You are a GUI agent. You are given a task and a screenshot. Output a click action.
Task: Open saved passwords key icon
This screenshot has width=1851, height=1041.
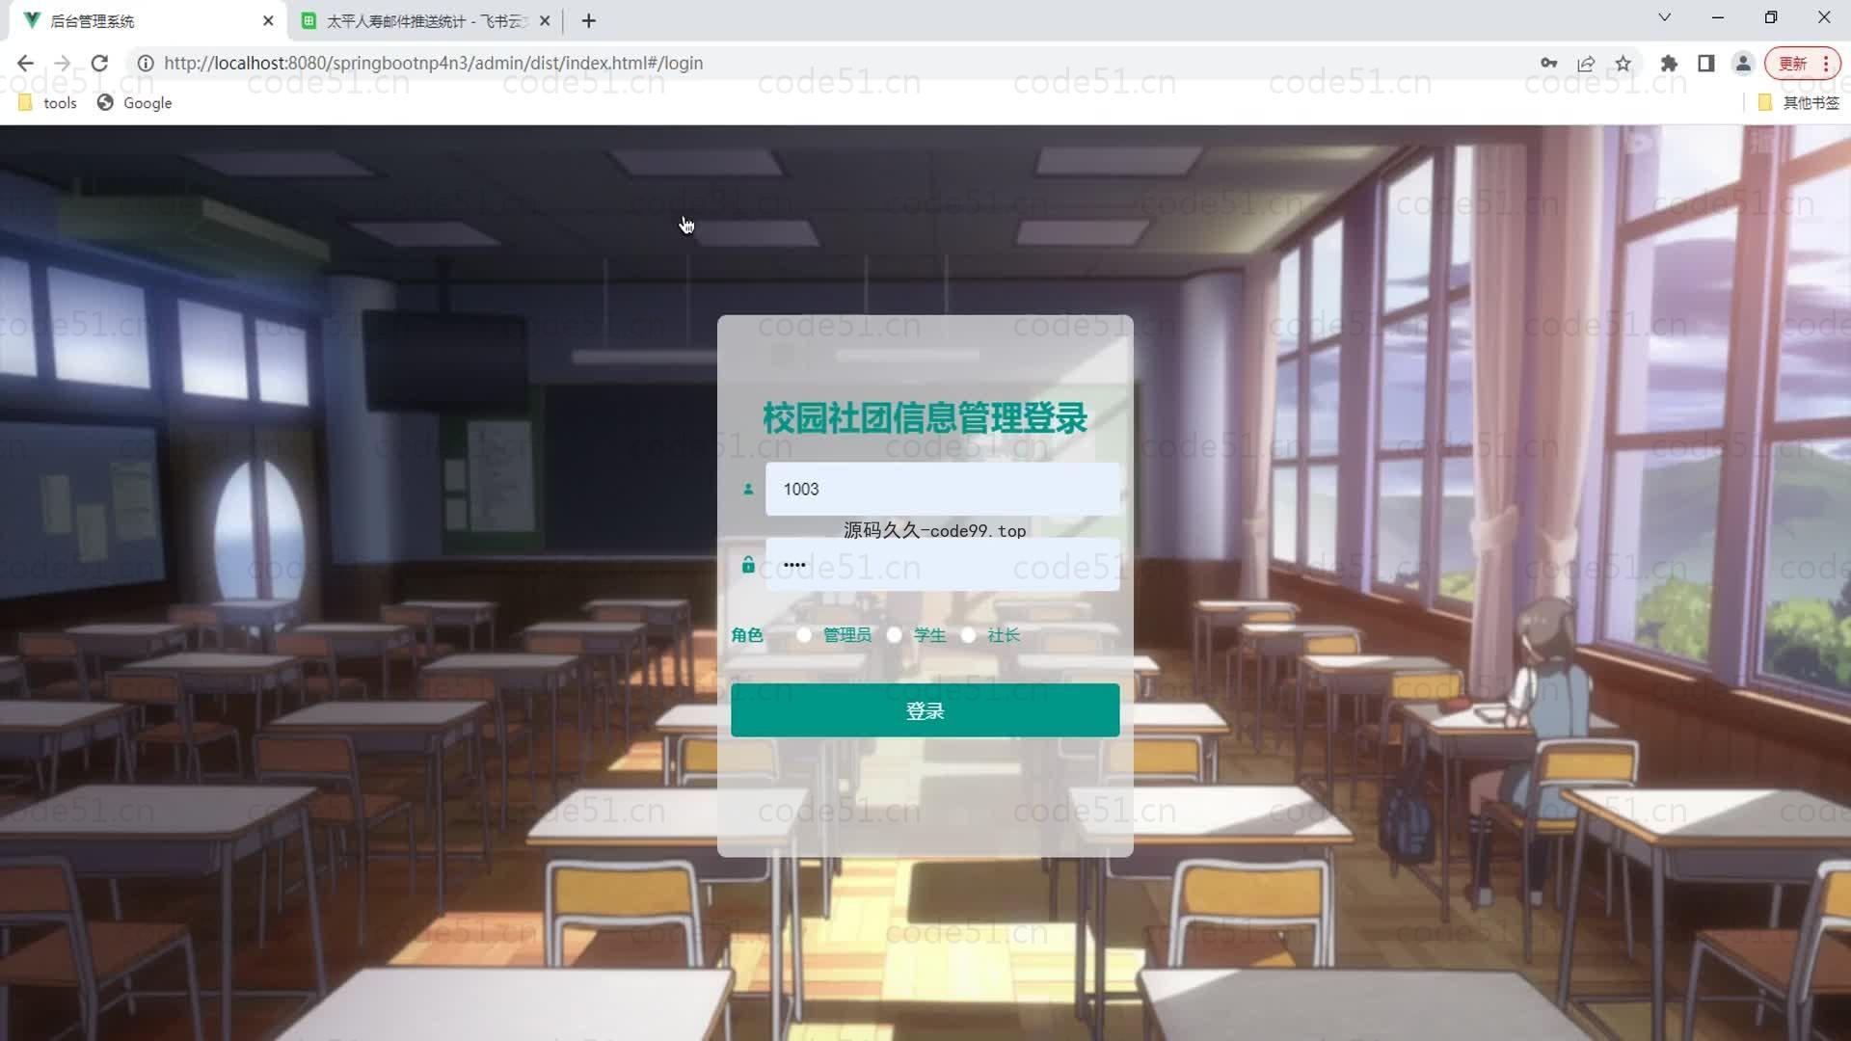(x=1548, y=64)
